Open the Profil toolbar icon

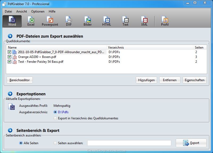[165, 21]
